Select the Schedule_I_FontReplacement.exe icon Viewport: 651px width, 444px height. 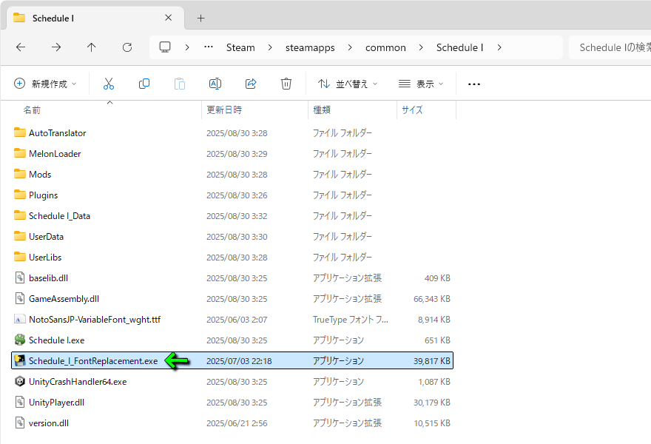19,360
